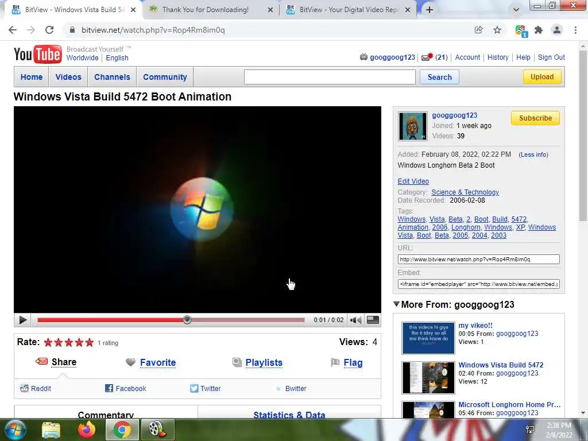This screenshot has width=588, height=441.
Task: Collapse More From googgoog123 section
Action: [x=396, y=304]
